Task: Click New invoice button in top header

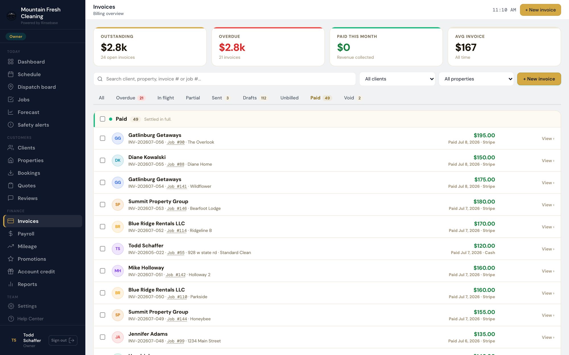Action: tap(540, 10)
